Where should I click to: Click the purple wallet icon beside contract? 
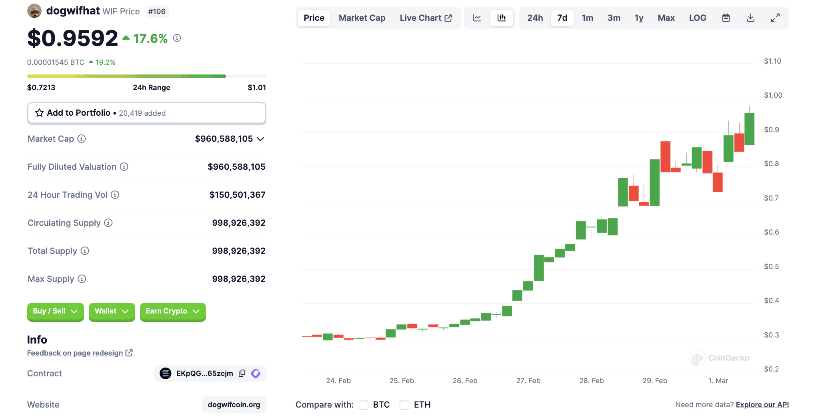pos(256,374)
